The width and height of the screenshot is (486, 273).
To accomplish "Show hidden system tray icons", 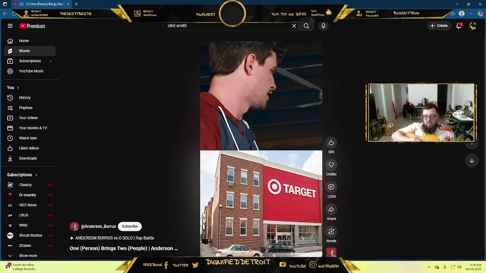I will click(429, 267).
